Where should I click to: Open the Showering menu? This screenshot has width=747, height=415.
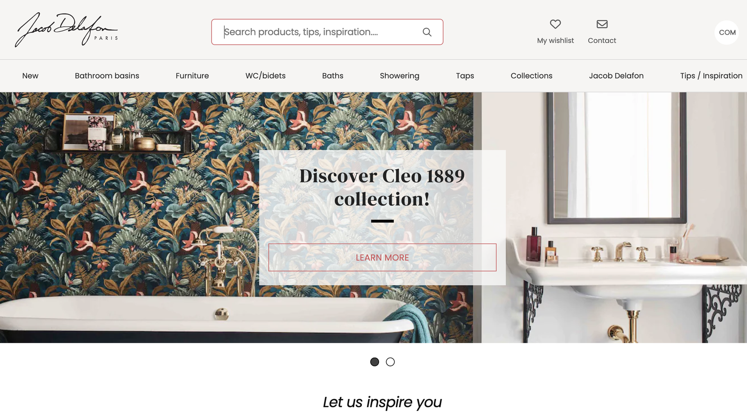[399, 76]
